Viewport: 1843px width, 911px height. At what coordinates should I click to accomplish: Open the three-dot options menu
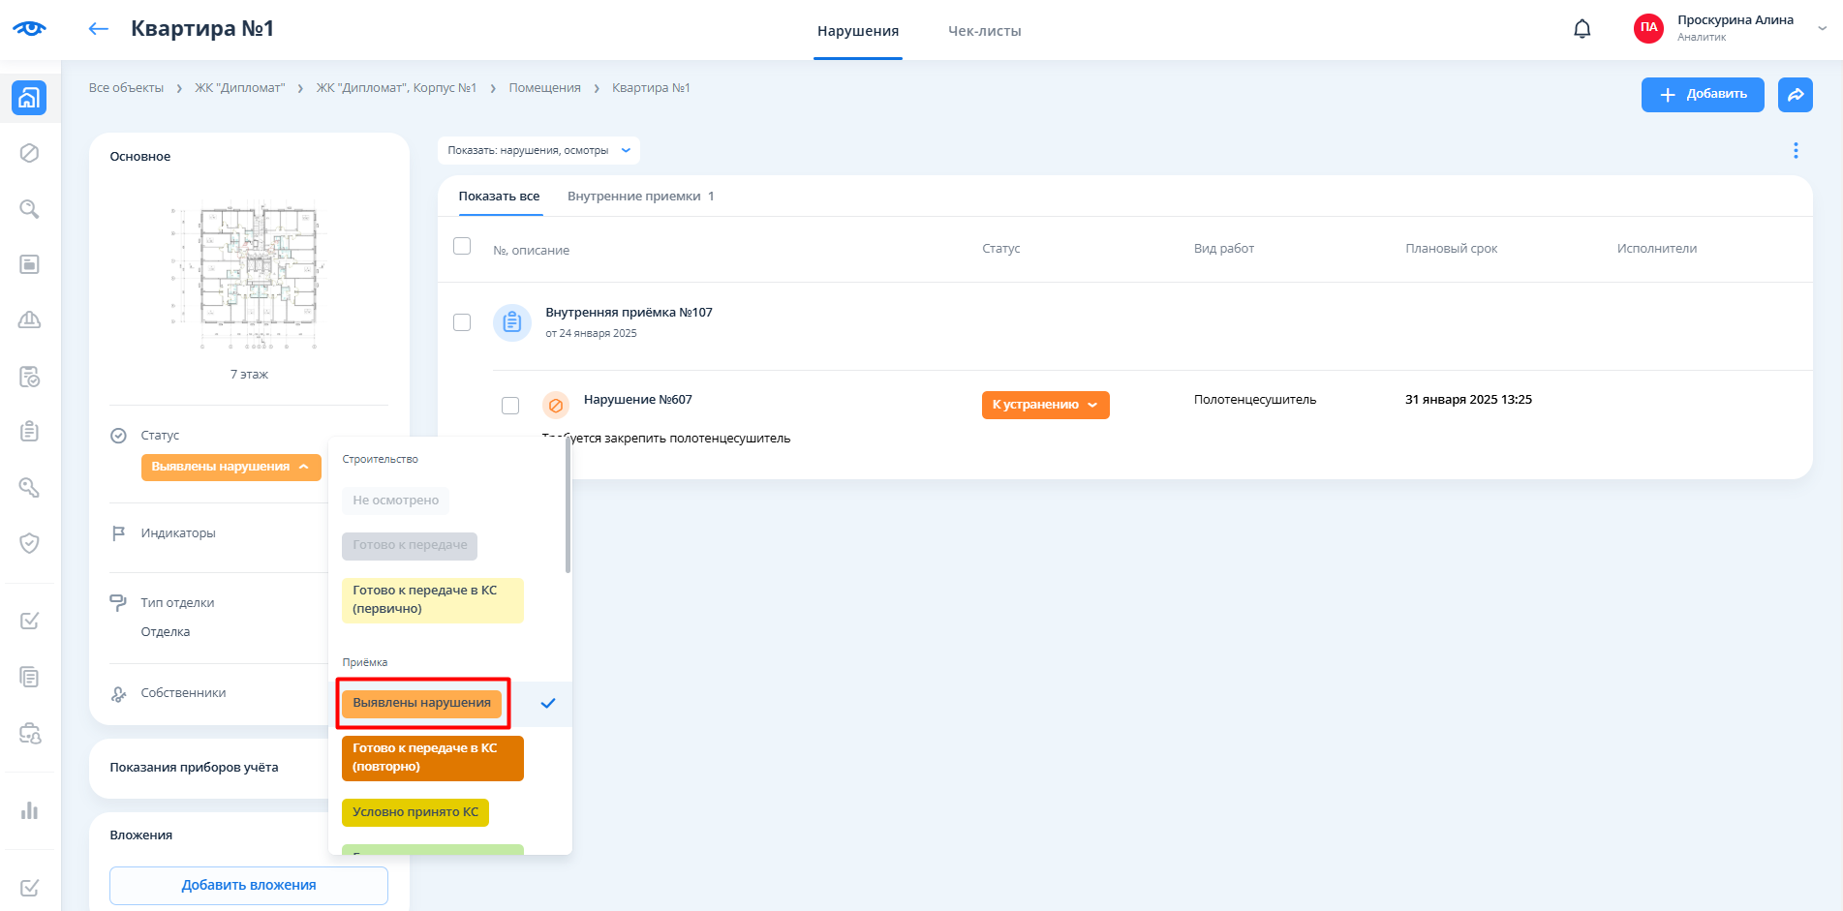click(x=1795, y=151)
